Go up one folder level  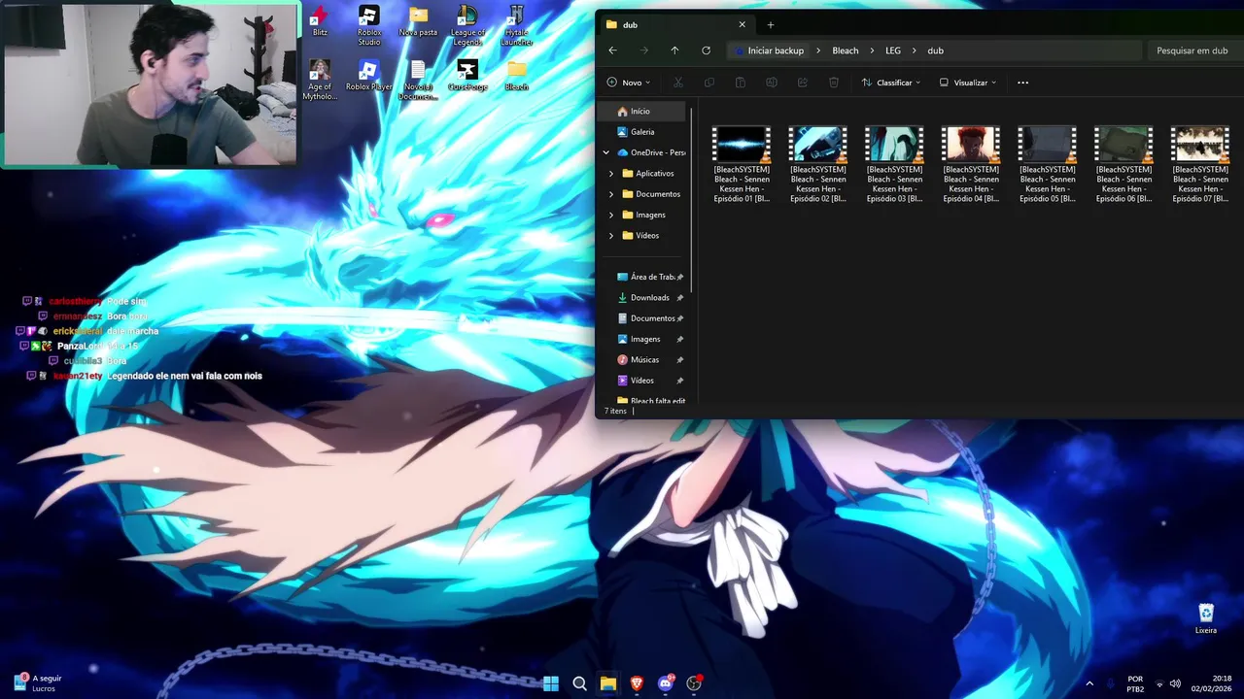(x=674, y=50)
